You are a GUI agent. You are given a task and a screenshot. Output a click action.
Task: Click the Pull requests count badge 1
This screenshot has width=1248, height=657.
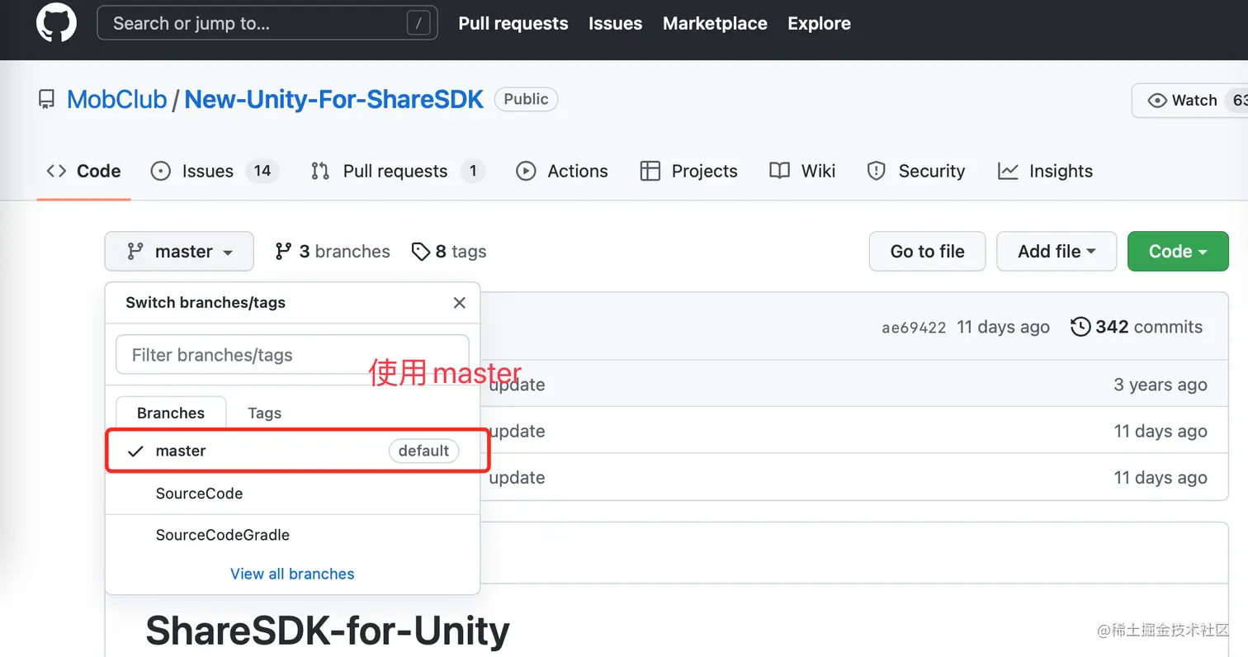473,171
